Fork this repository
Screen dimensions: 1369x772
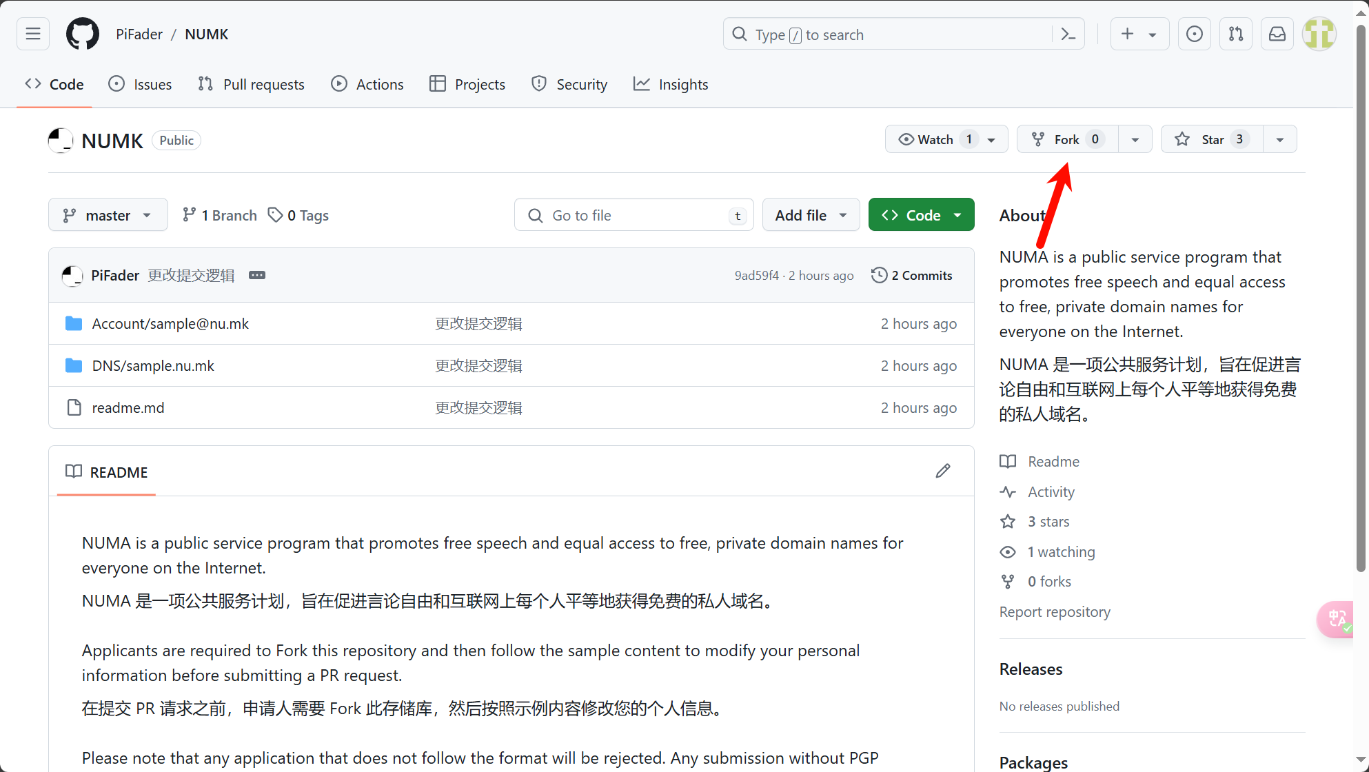(1066, 139)
